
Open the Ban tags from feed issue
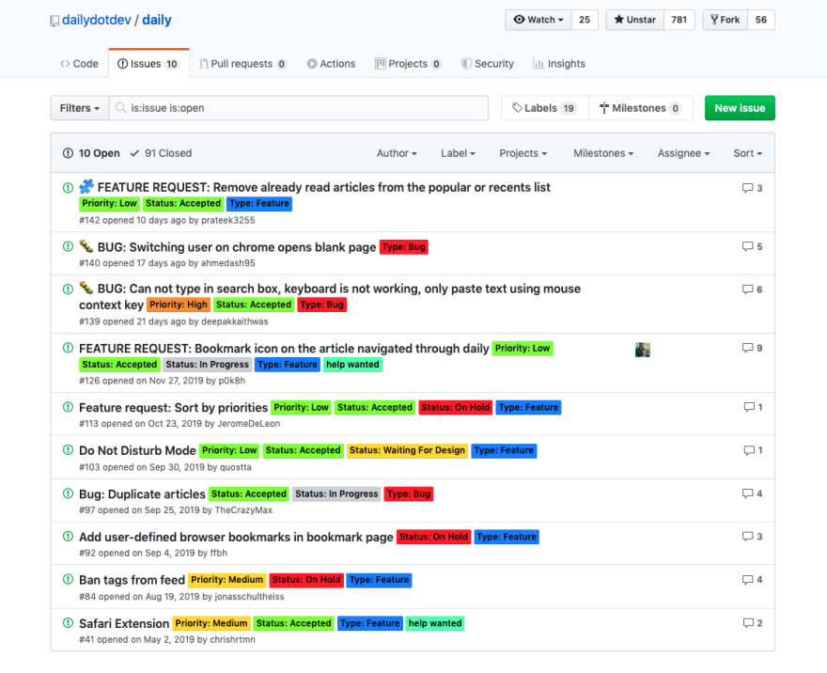(132, 580)
